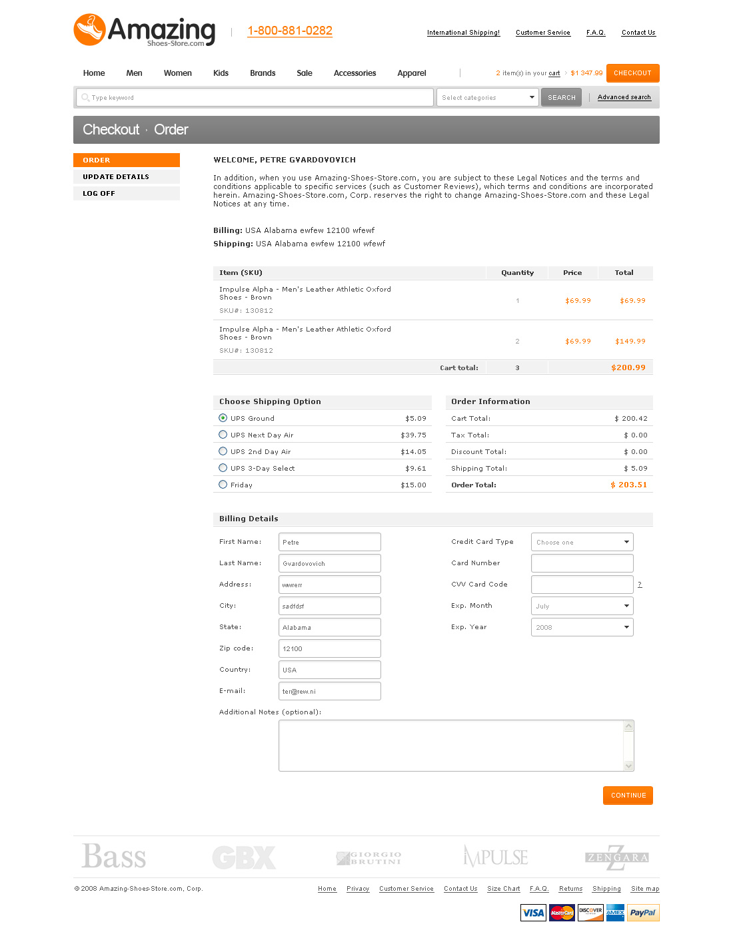Click the orange CHECKOUT button
This screenshot has width=733, height=952.
[x=632, y=73]
